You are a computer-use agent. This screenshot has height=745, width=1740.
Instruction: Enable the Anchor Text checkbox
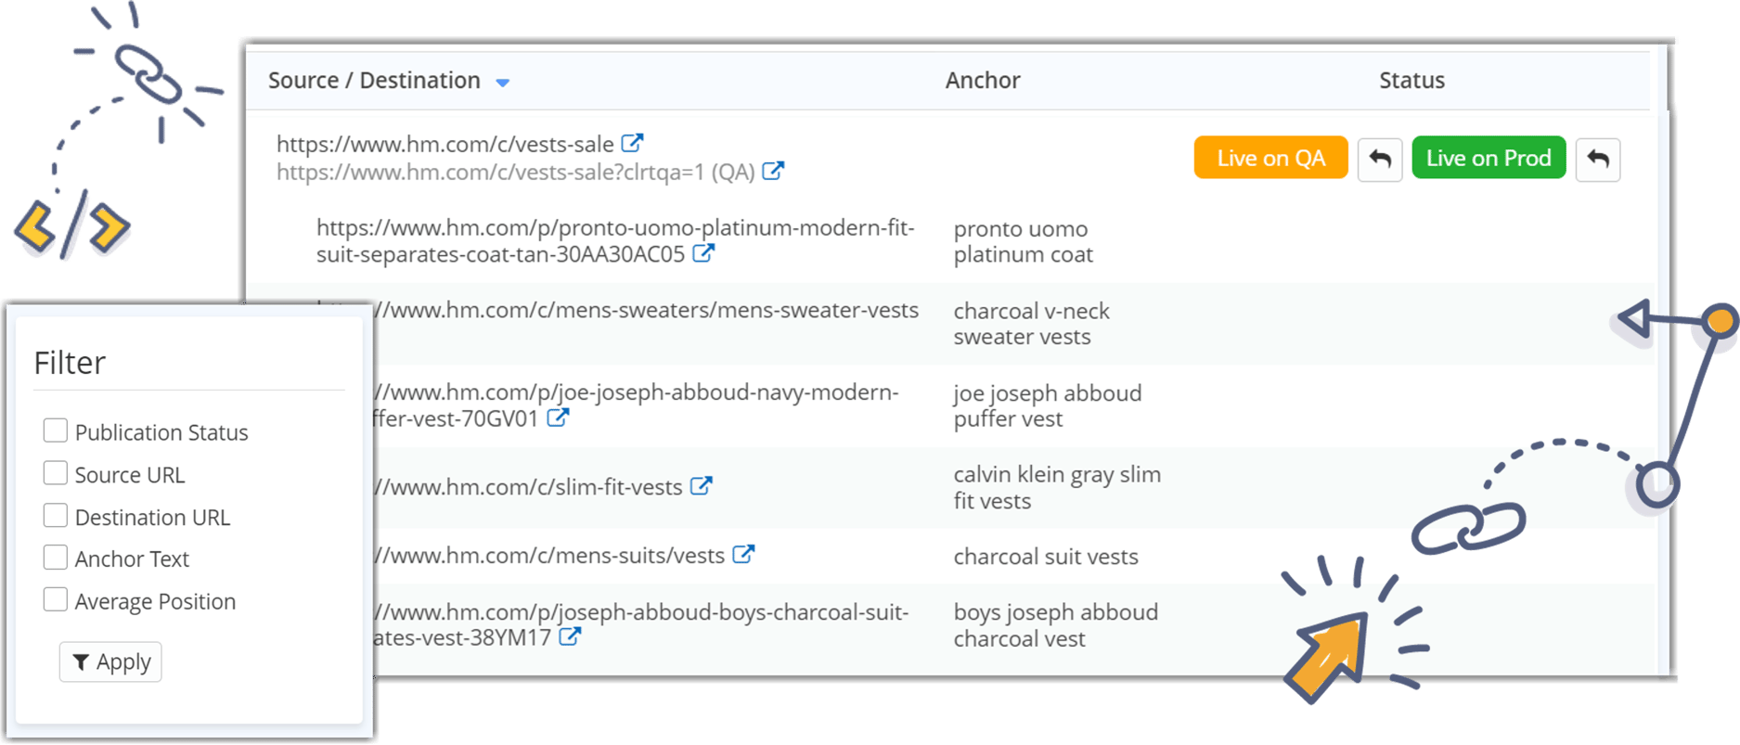click(x=56, y=556)
